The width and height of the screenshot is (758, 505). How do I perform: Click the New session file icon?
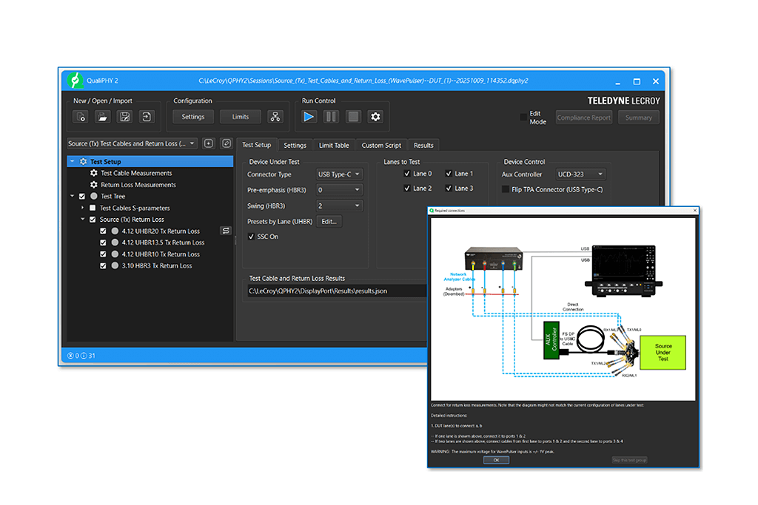pyautogui.click(x=81, y=117)
